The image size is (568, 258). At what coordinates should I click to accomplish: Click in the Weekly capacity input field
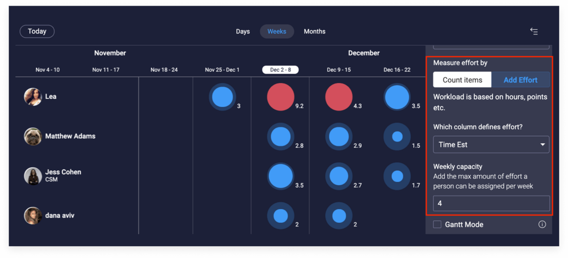491,204
